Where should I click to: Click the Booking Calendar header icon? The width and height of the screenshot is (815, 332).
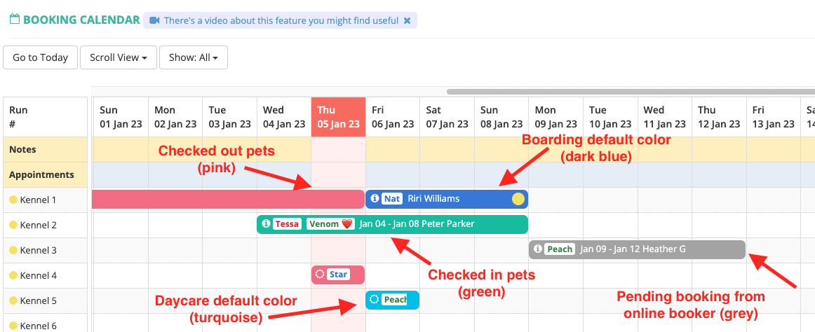[x=15, y=20]
